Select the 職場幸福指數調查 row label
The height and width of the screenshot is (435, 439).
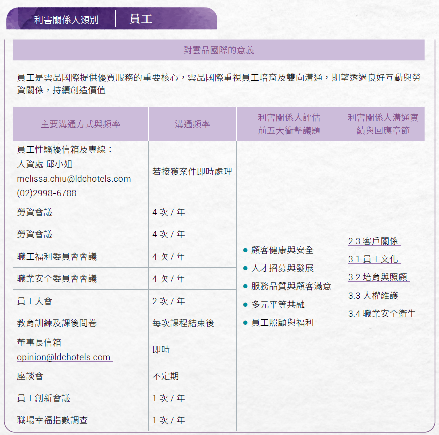(x=52, y=420)
